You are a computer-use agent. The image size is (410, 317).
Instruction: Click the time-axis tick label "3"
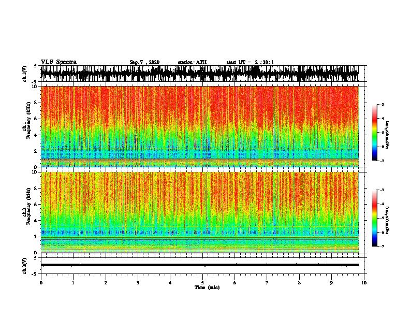click(x=138, y=282)
